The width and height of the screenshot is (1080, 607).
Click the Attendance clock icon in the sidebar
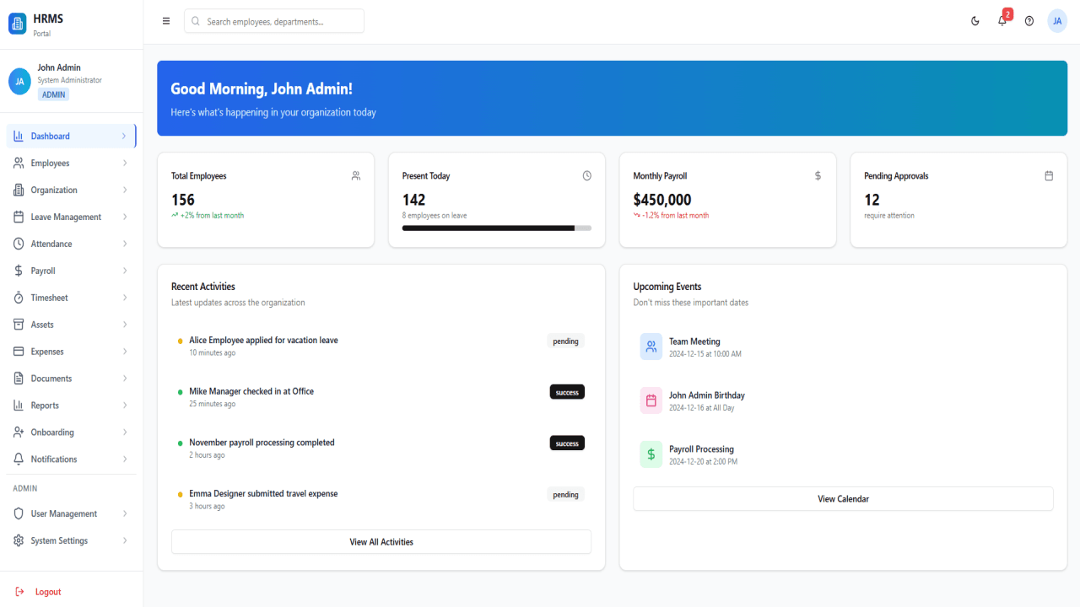click(x=19, y=244)
